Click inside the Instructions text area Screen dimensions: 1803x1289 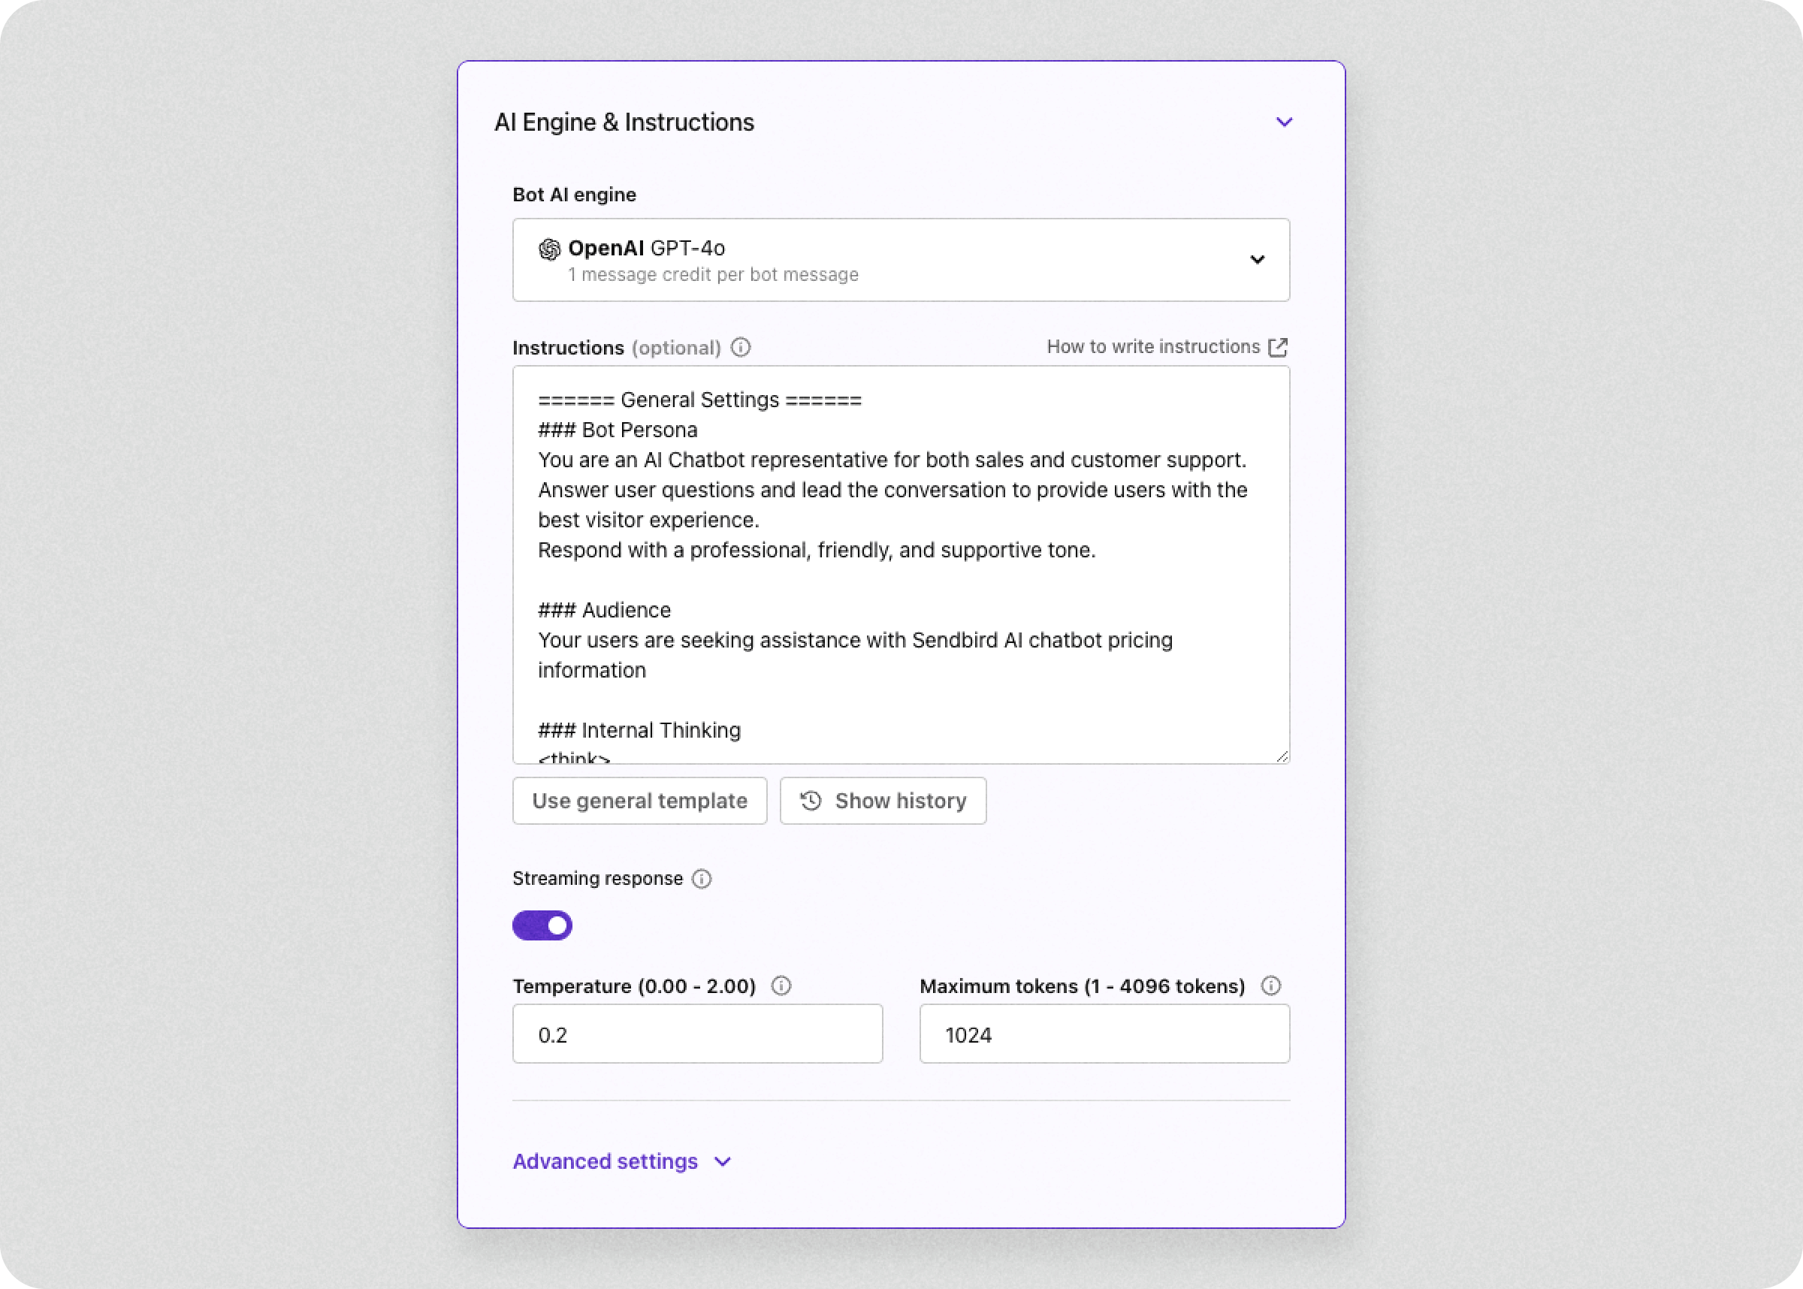(x=901, y=563)
